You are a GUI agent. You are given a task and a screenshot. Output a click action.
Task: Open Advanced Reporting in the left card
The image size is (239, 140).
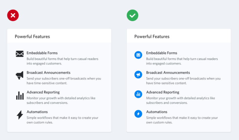[x=43, y=92]
